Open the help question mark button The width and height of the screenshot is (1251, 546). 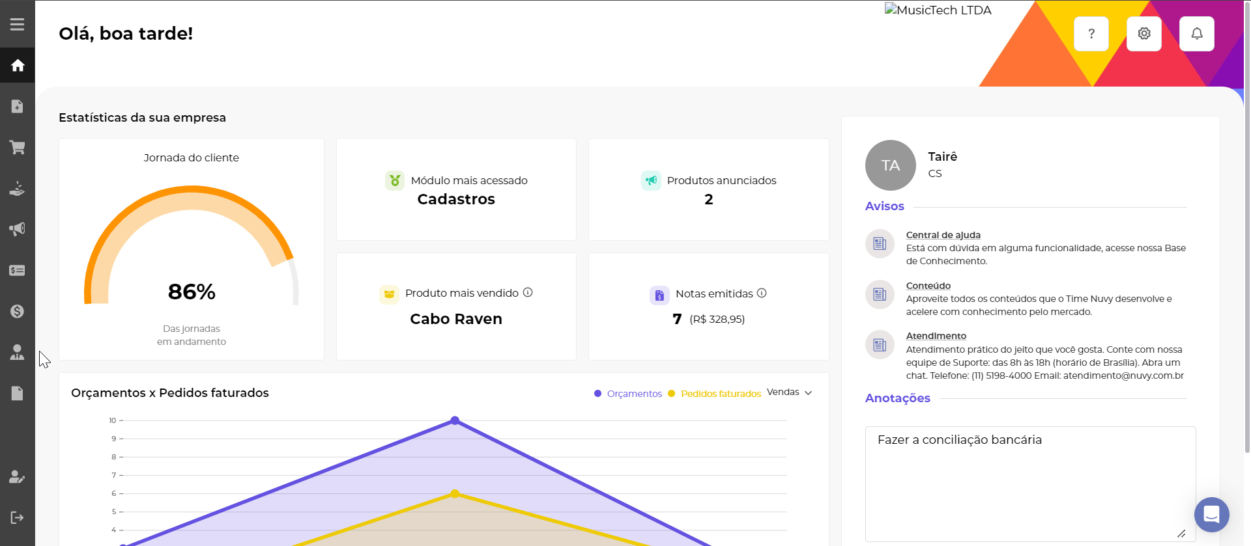coord(1091,34)
